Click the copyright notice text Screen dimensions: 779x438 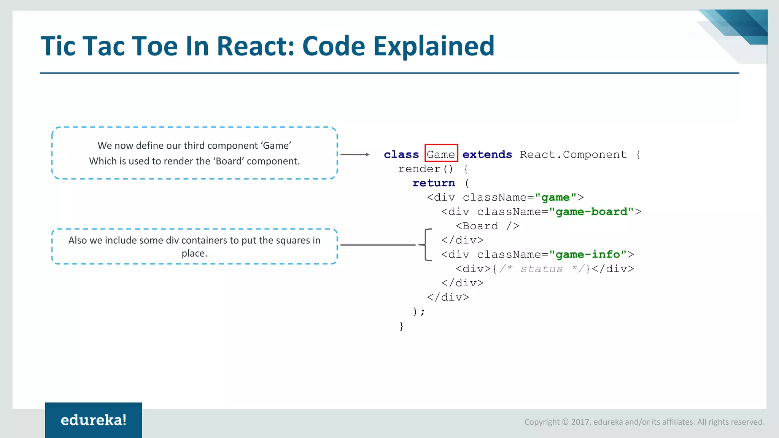tap(644, 422)
